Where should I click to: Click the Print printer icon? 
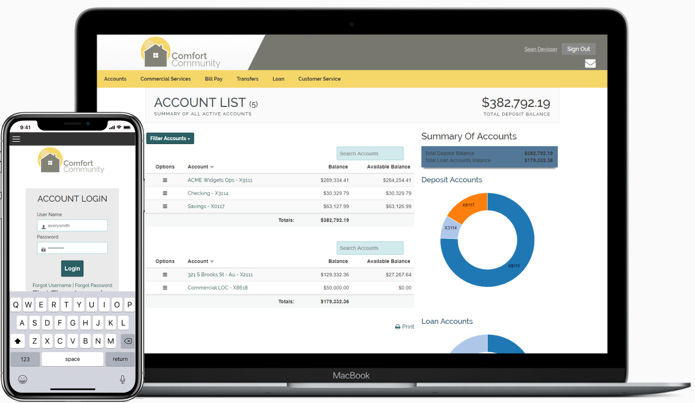(x=398, y=327)
